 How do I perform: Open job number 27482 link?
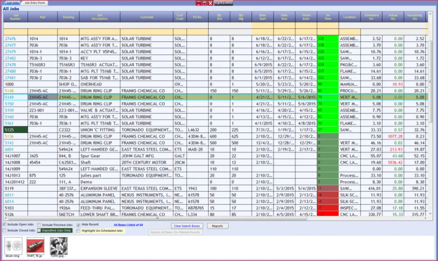point(10,58)
